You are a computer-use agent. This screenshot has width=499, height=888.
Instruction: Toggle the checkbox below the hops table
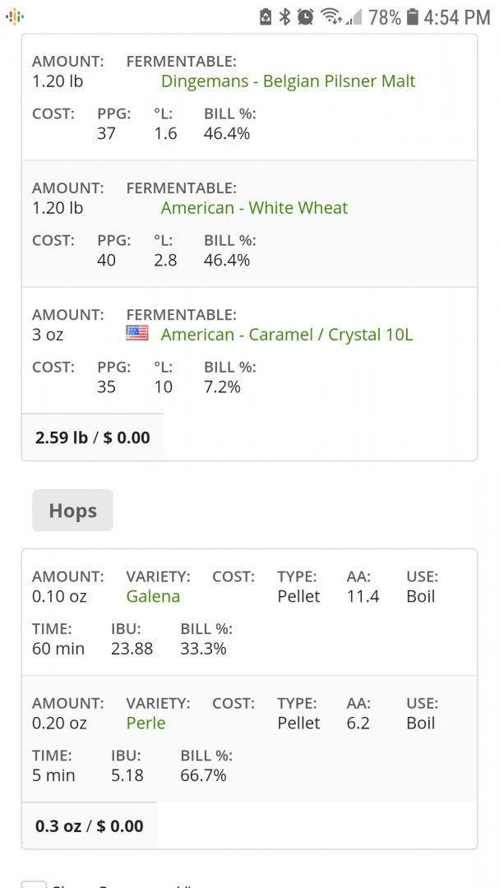point(34,884)
